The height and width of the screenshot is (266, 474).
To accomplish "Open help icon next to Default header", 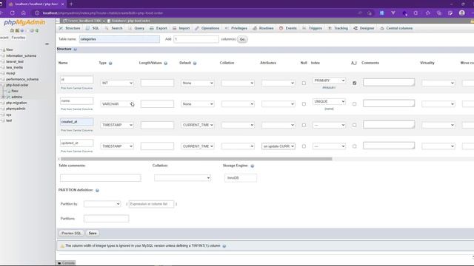I will 195,63.
